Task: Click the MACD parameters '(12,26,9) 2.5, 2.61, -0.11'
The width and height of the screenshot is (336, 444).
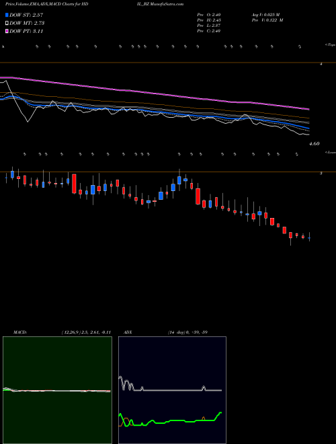Action: (x=86, y=332)
